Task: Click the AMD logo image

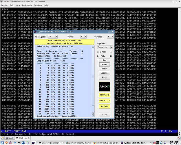Action: pos(105,87)
